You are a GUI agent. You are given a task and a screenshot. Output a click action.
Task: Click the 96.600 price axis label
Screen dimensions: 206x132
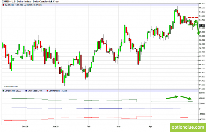point(202,36)
